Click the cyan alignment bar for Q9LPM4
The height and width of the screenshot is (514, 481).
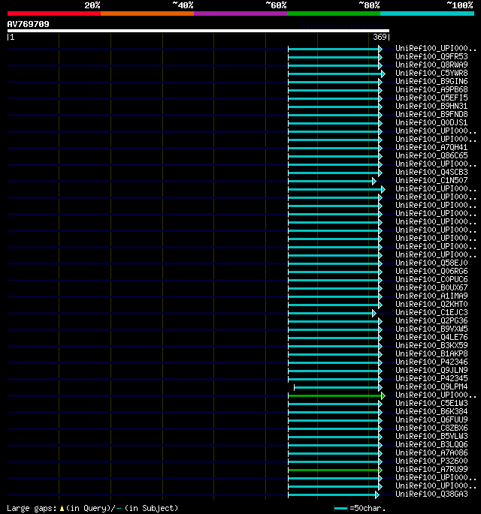(x=338, y=387)
